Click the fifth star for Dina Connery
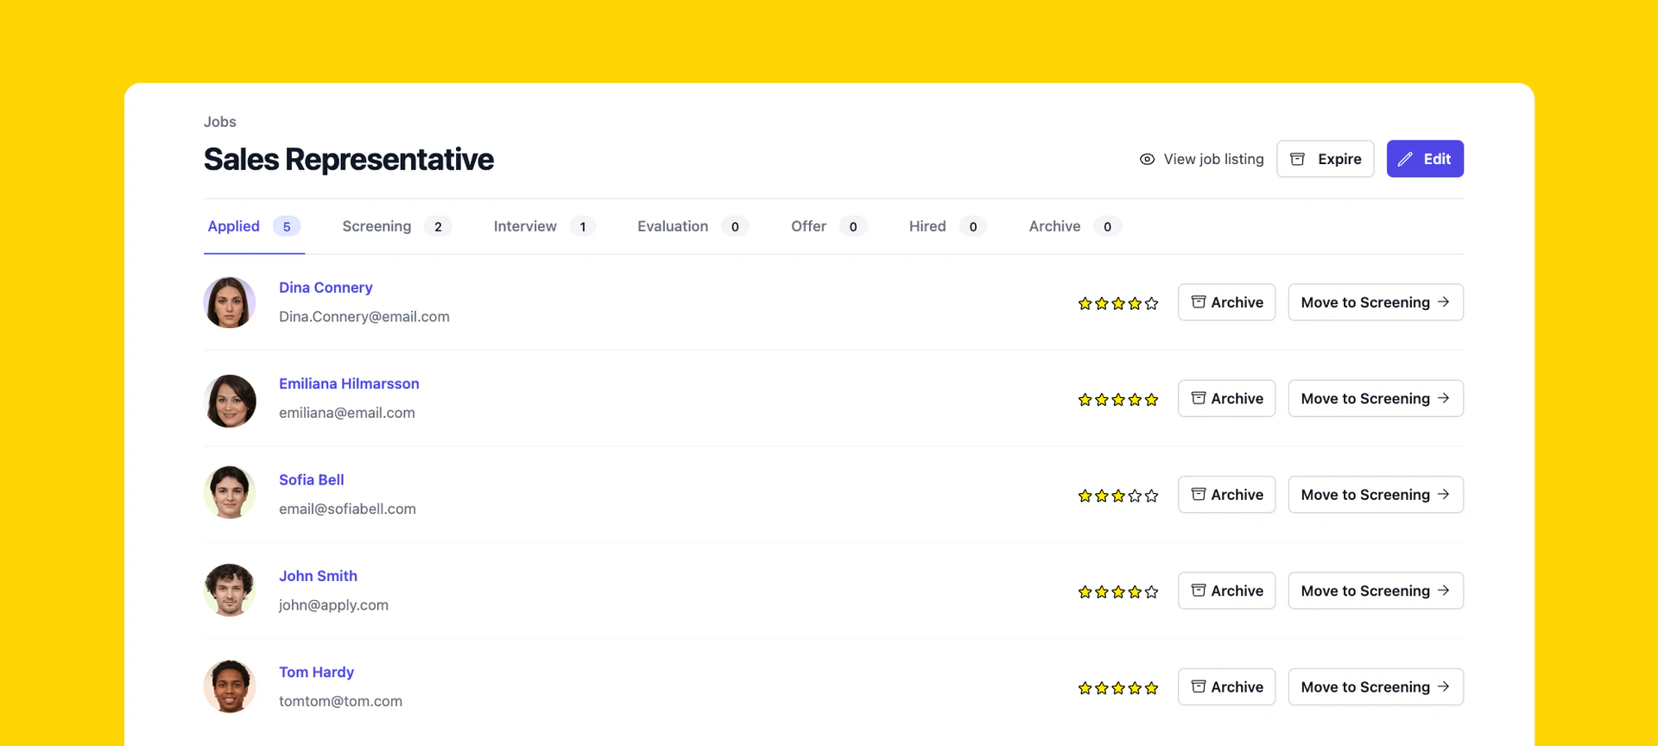 (x=1151, y=304)
